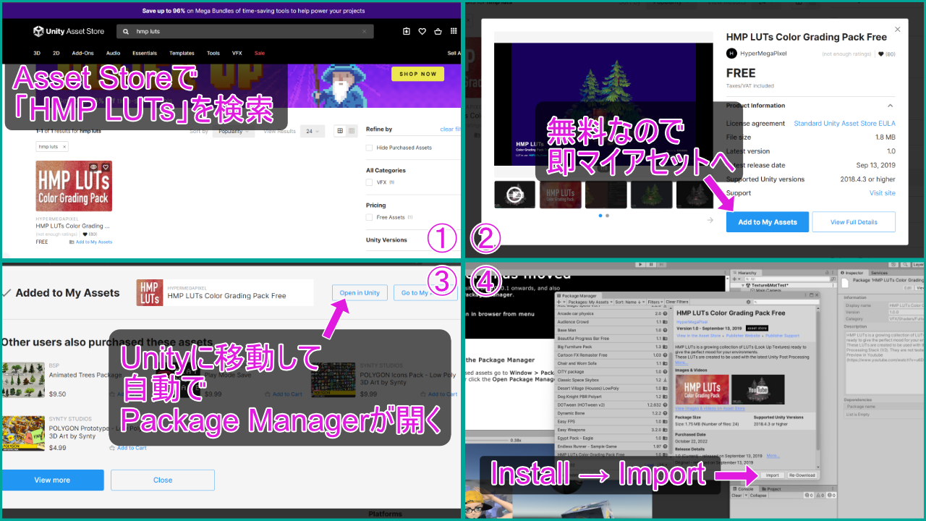Click Visit site support link
The height and width of the screenshot is (521, 926).
click(882, 193)
